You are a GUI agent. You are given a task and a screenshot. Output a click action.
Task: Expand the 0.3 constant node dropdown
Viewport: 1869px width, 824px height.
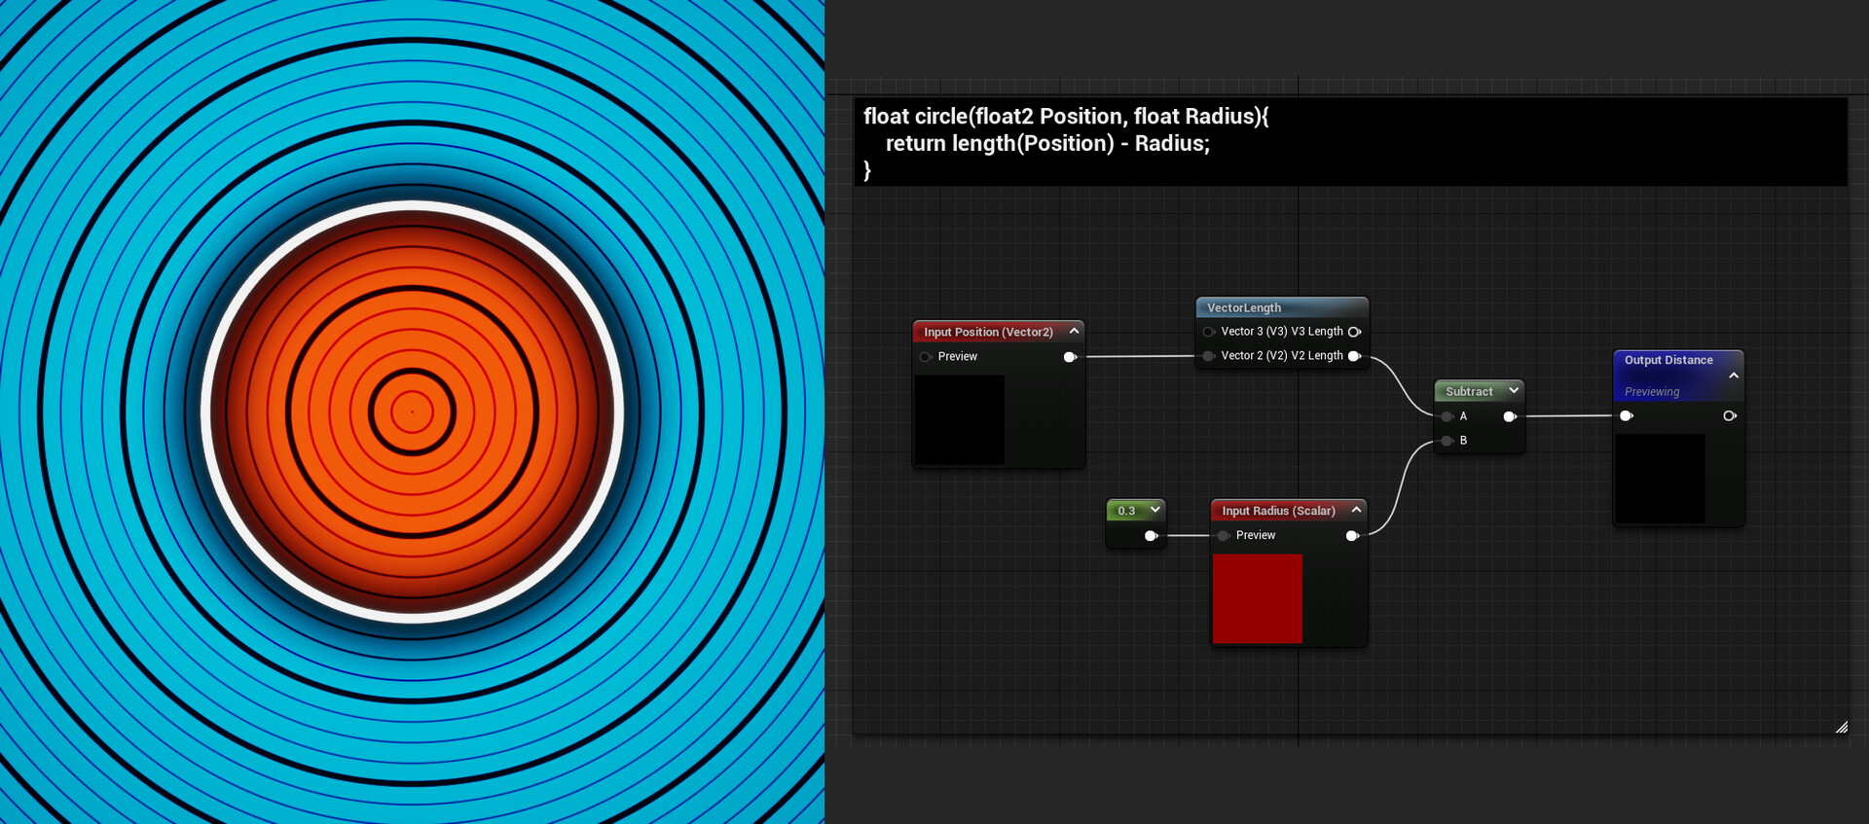point(1155,510)
